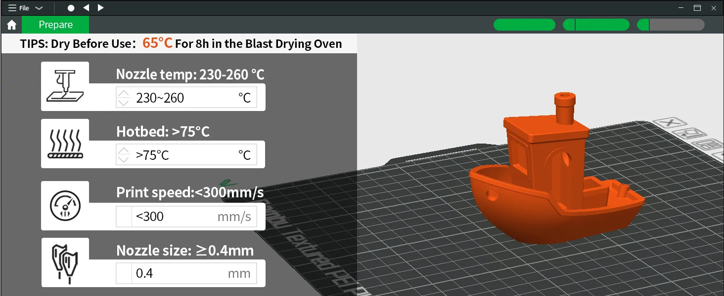Click the "mm/s" unit in print speed field
Image resolution: width=724 pixels, height=296 pixels.
pos(234,217)
